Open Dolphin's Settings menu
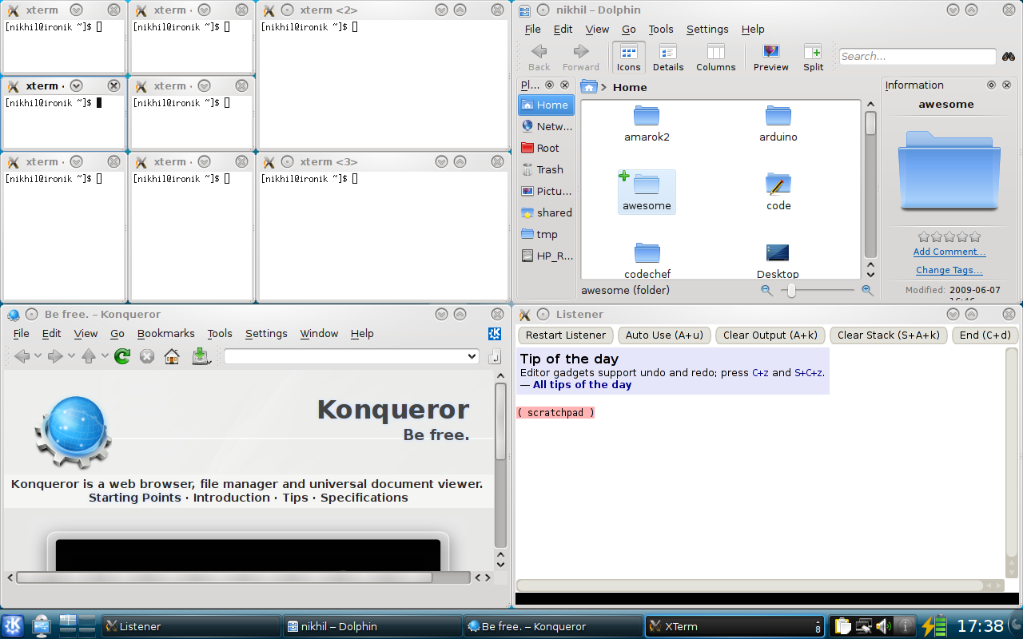 (707, 29)
